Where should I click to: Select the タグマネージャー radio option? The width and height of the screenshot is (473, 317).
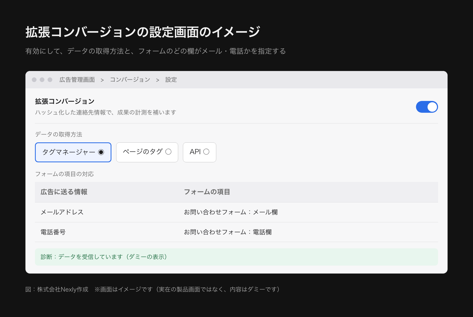point(73,152)
